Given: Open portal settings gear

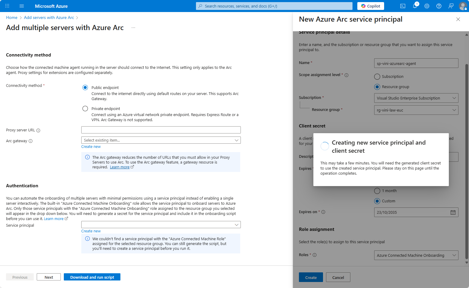Looking at the screenshot, I should [427, 6].
